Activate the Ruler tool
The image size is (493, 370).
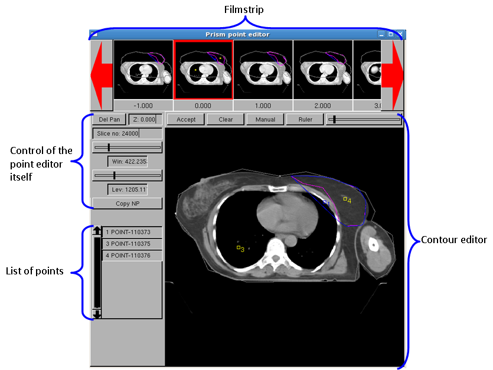[305, 119]
